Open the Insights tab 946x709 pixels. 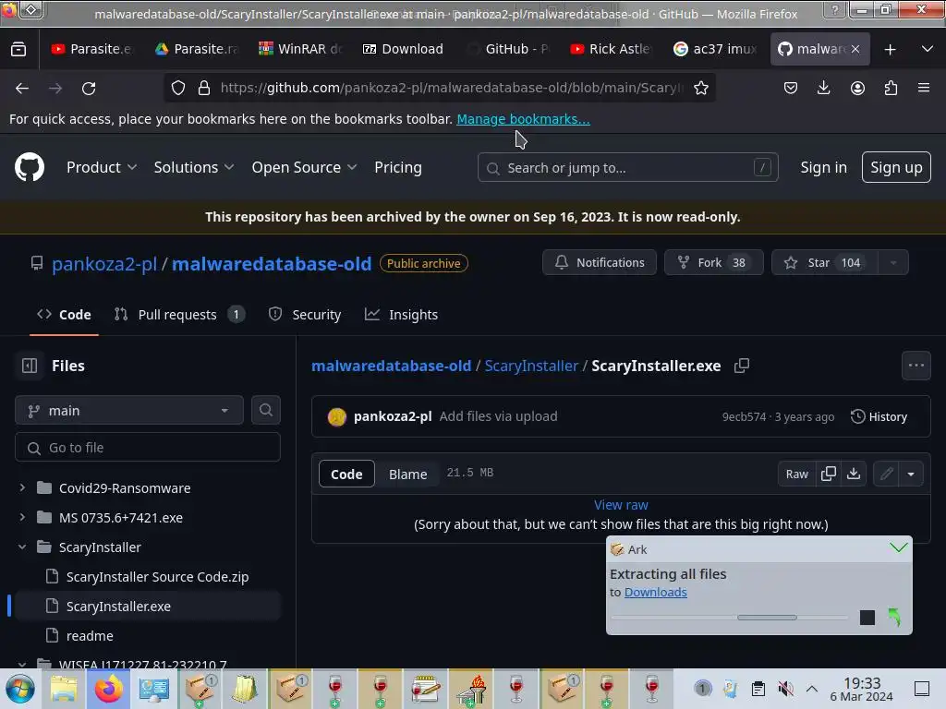click(401, 314)
